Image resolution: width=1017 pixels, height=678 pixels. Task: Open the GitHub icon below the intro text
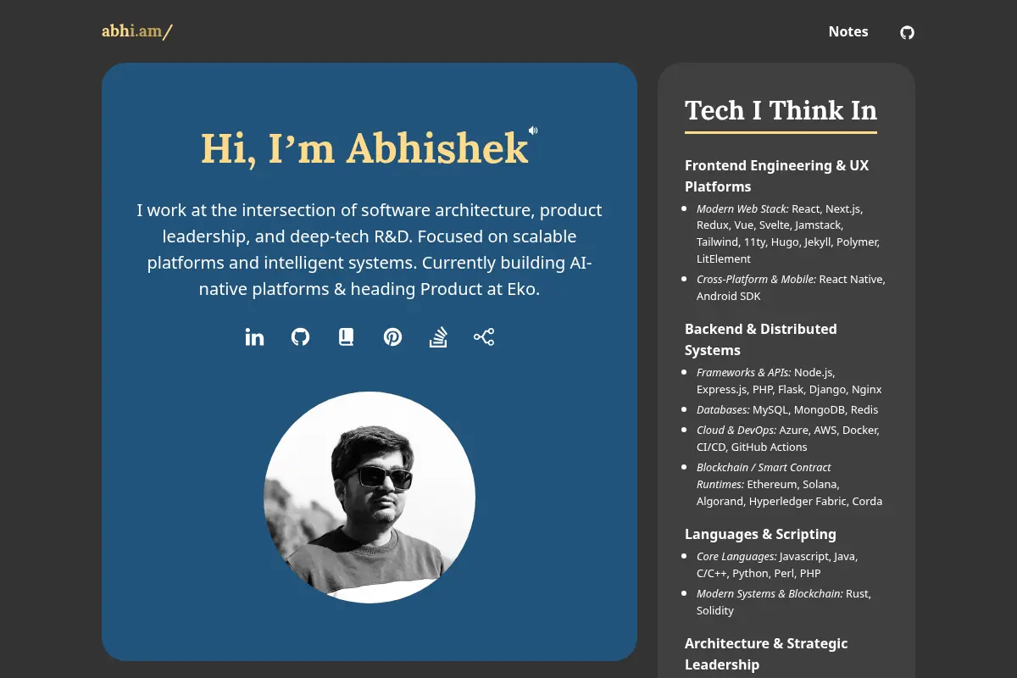[x=300, y=337]
